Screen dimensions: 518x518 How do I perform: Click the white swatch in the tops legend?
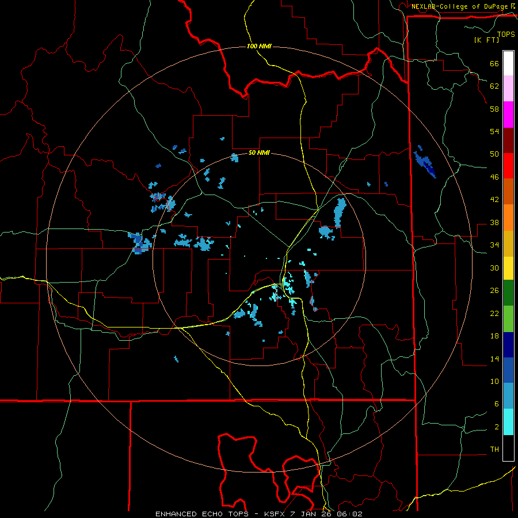tap(508, 63)
